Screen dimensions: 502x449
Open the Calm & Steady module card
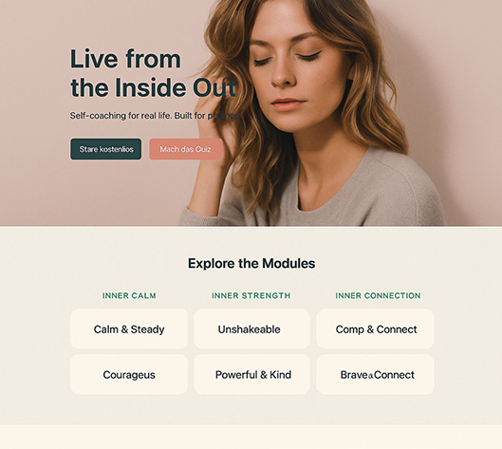tap(129, 328)
